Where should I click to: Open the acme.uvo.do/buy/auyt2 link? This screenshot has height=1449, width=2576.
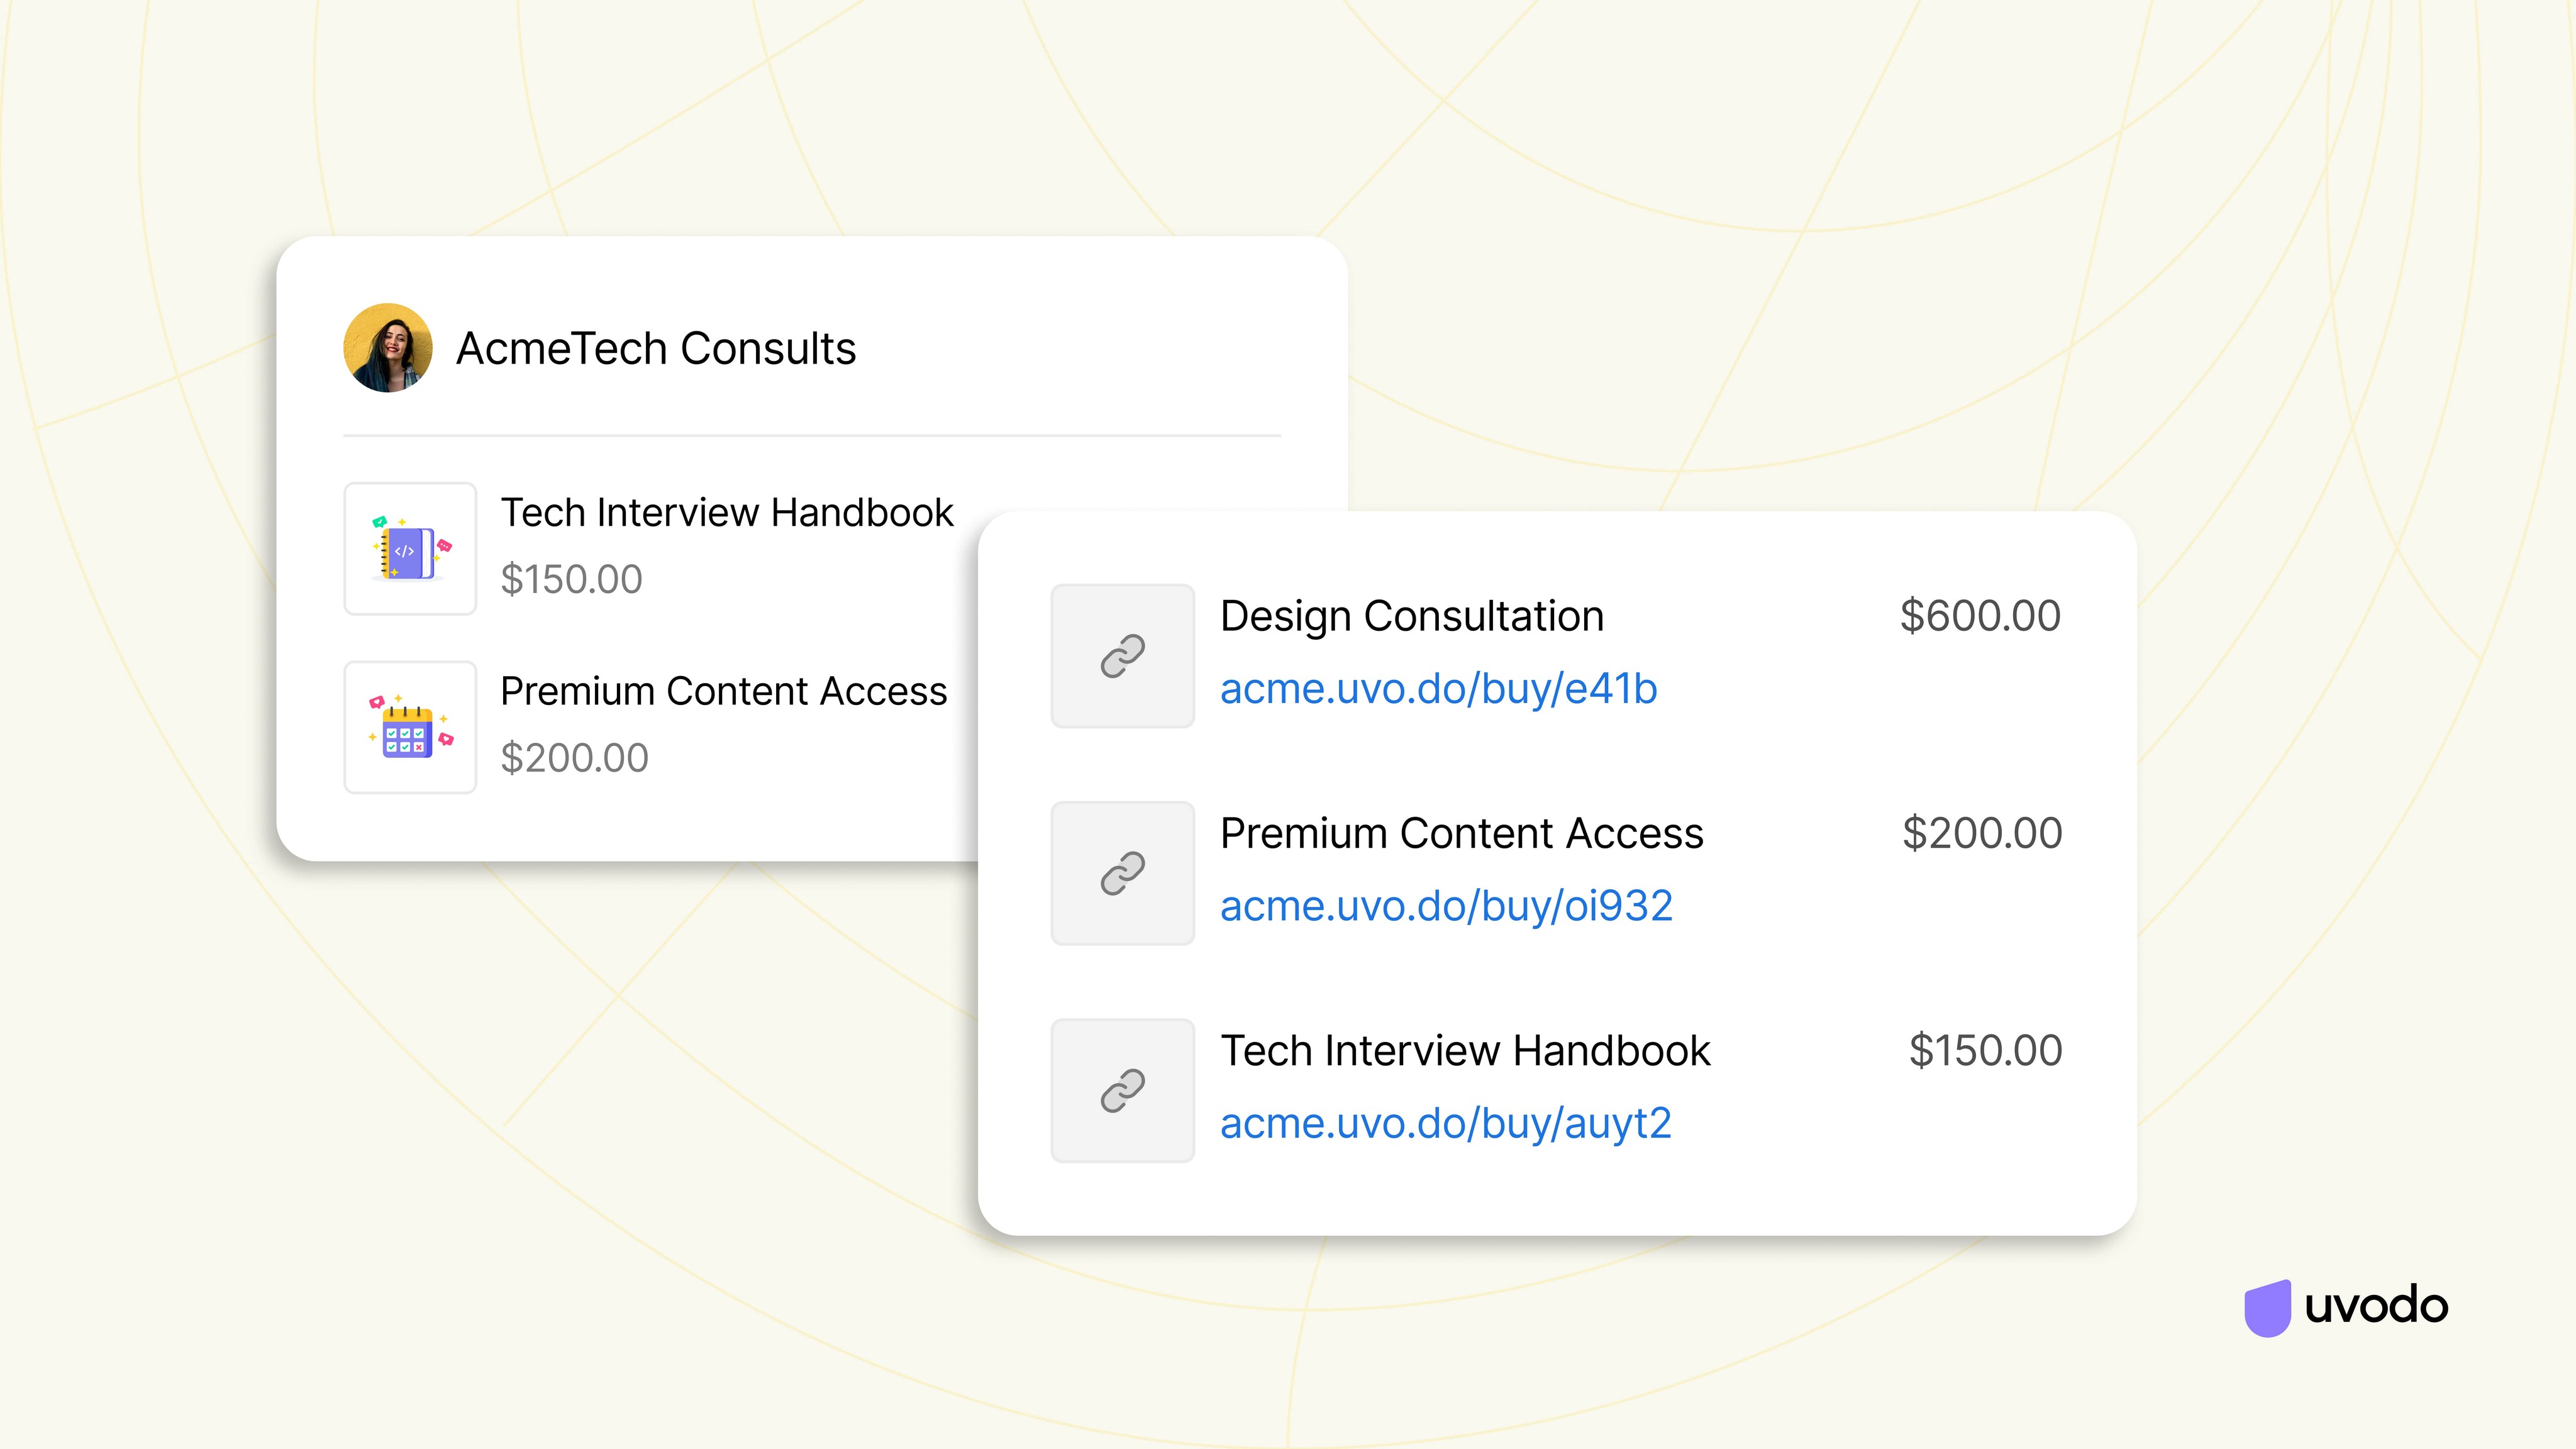coord(1445,1123)
